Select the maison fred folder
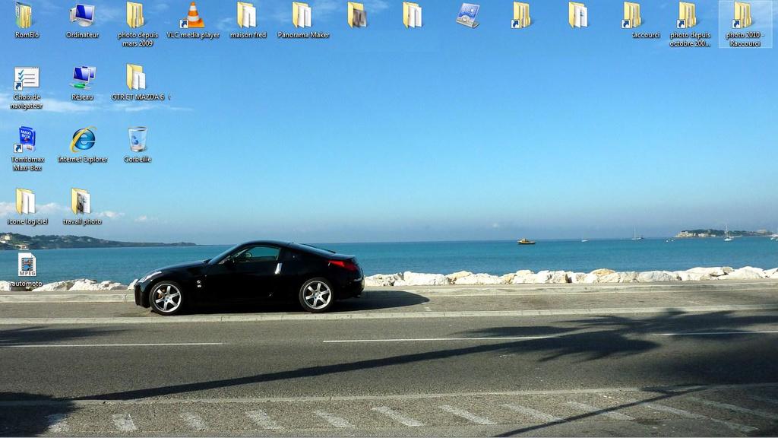Image resolution: width=778 pixels, height=438 pixels. (248, 16)
